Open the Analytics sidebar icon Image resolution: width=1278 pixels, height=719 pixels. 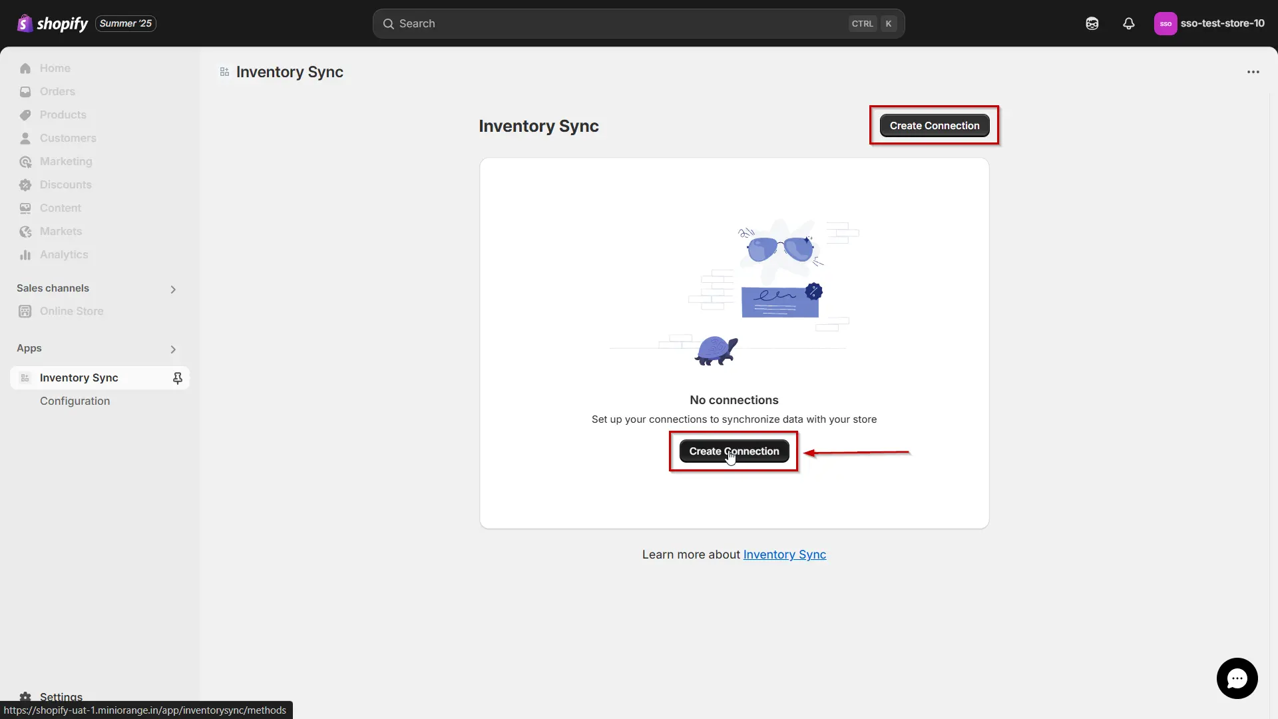click(25, 254)
